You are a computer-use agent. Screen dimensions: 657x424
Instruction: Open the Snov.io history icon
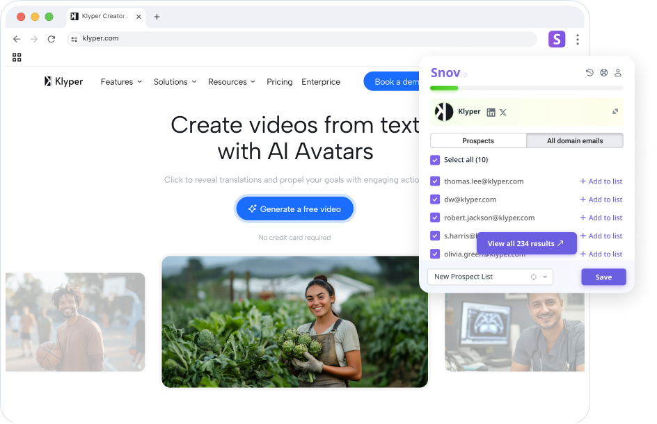pyautogui.click(x=589, y=73)
